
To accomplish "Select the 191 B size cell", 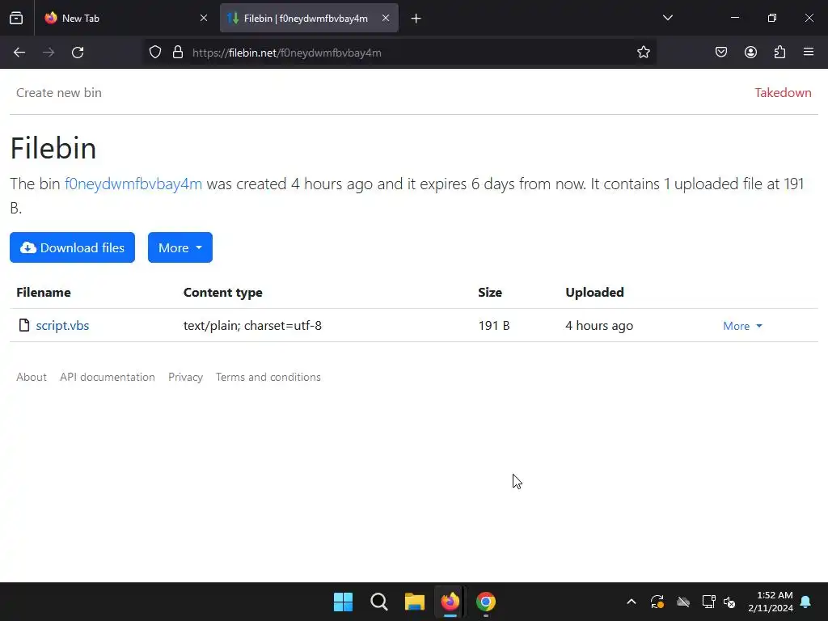I will coord(494,326).
